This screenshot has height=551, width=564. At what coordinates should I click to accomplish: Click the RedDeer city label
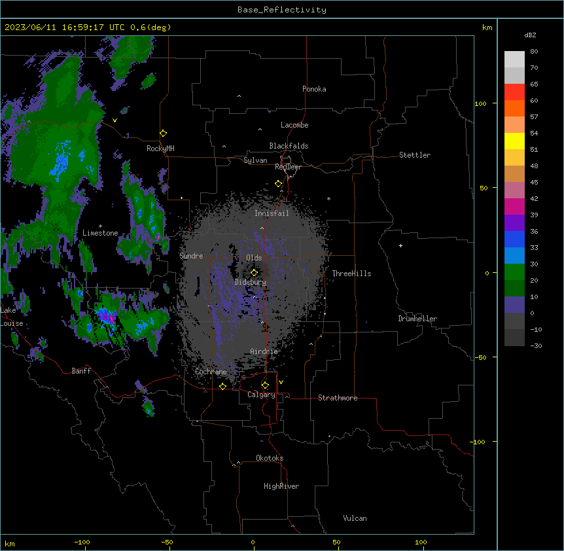coord(288,167)
